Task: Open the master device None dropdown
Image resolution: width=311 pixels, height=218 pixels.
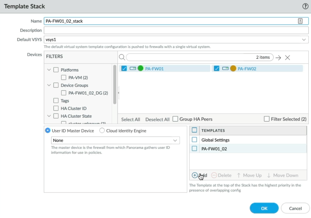Action: [175, 140]
